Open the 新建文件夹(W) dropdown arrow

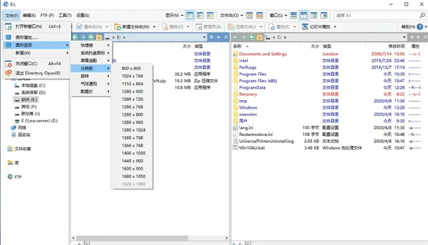(154, 26)
